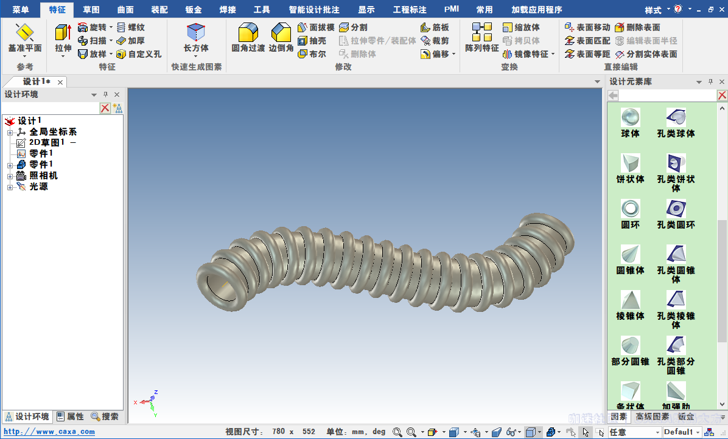
Task: Pin the 设计环境 panel
Action: 105,94
